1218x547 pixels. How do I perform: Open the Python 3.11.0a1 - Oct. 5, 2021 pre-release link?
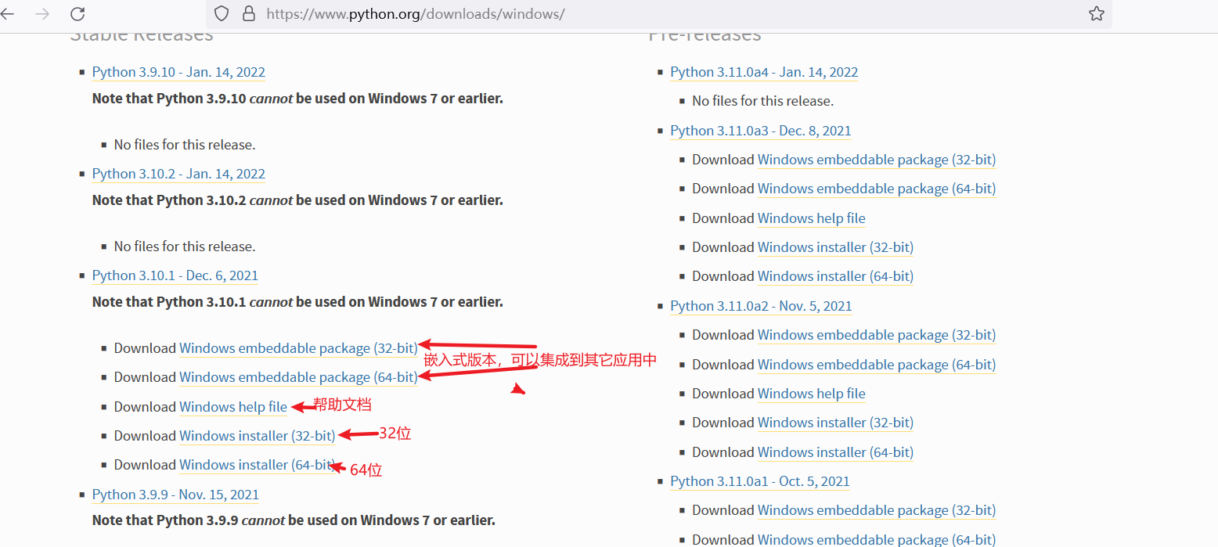click(x=760, y=481)
